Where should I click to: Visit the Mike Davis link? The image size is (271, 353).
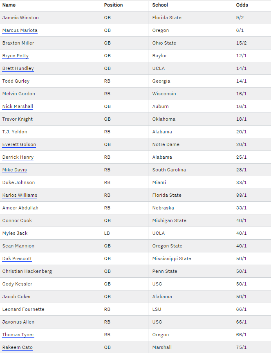(x=14, y=170)
